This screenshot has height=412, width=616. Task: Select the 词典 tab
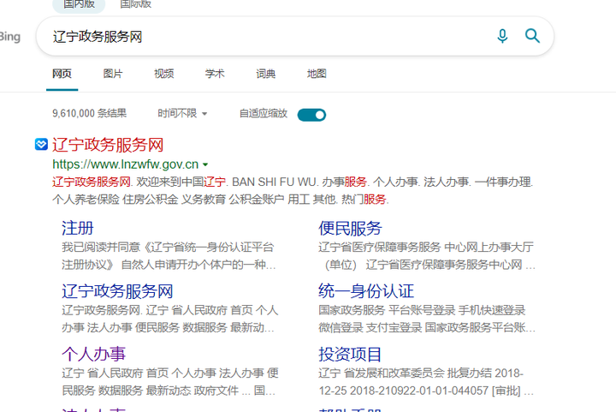(265, 74)
